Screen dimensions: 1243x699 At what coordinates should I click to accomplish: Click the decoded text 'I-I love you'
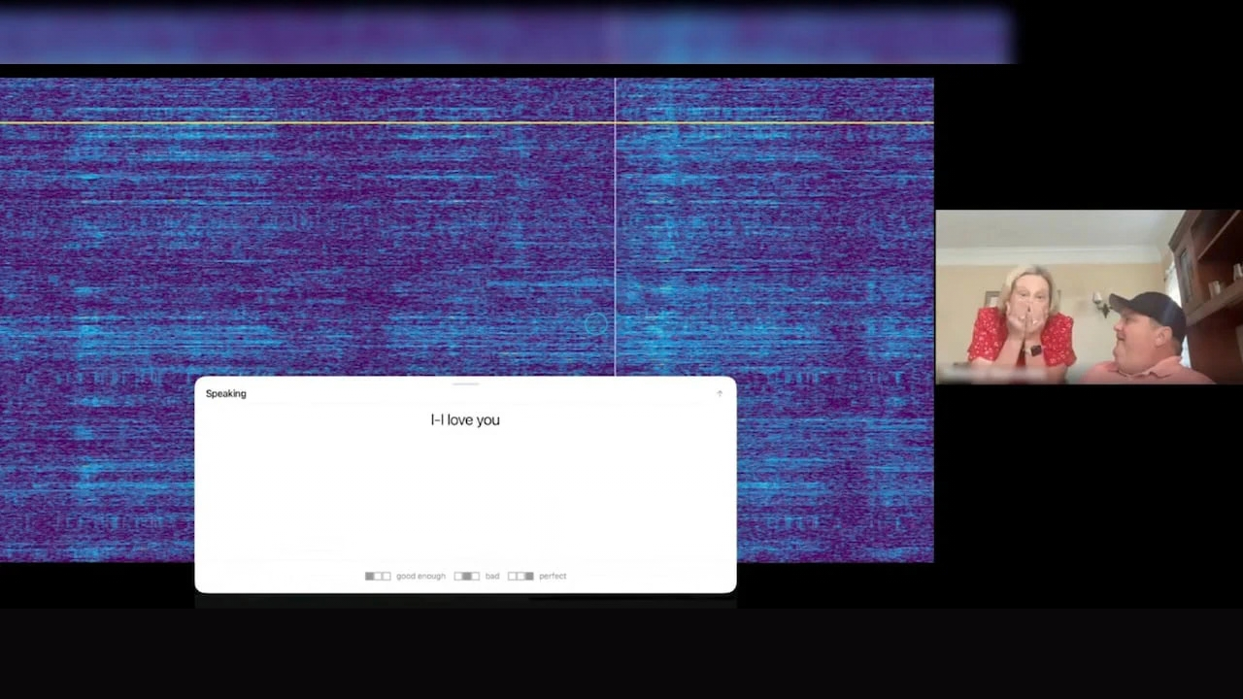click(465, 419)
